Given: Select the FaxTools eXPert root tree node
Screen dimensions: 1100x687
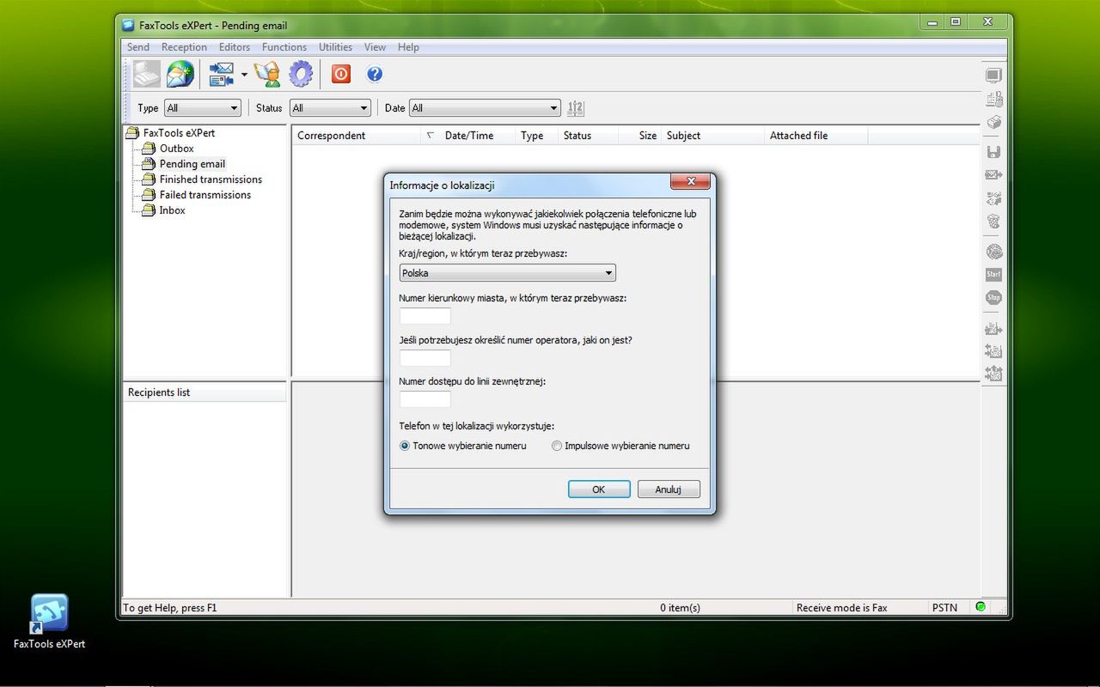Looking at the screenshot, I should 179,133.
